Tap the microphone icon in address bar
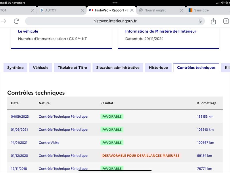 (x=200, y=21)
